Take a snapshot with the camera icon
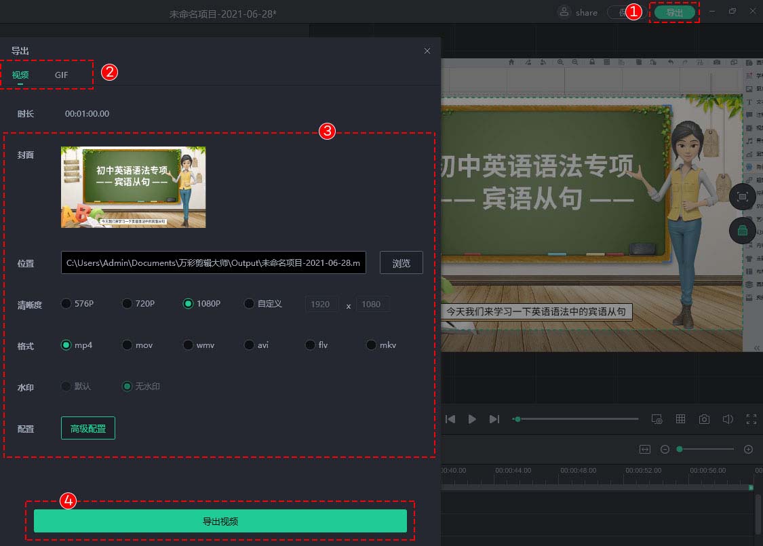 (704, 418)
